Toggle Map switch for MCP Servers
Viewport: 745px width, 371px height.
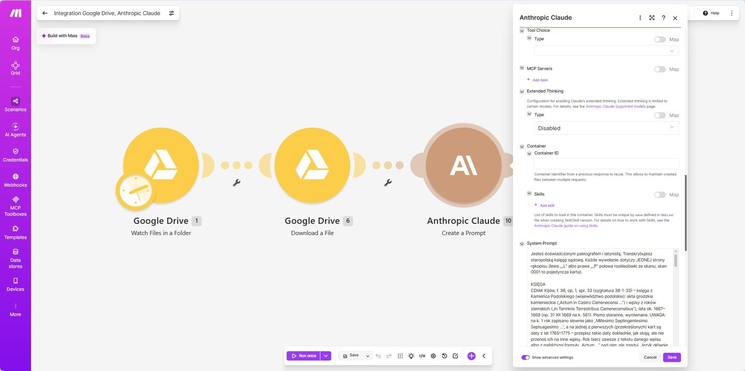(x=660, y=69)
